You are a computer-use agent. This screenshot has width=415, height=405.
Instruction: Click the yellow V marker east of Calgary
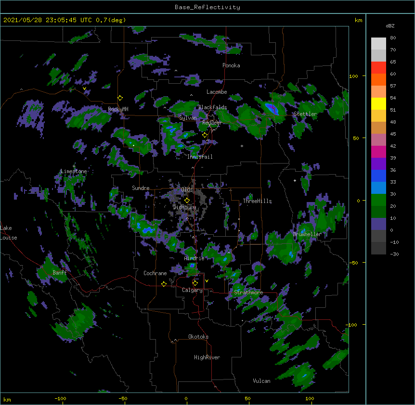point(207,281)
